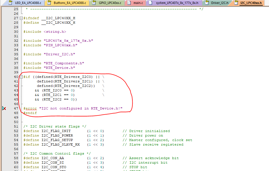Viewport: 269px width, 171px height.
Task: Click "RTE_Device.h" include string on line 38
Action: pyautogui.click(x=59, y=68)
